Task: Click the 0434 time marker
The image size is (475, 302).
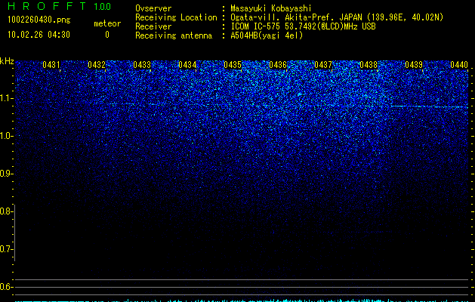Action: click(187, 65)
